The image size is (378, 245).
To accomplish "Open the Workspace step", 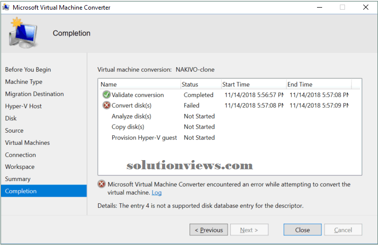I will click(x=20, y=167).
